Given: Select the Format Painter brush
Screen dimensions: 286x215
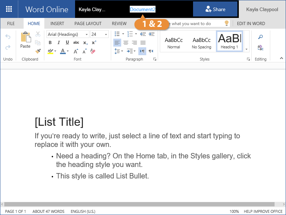Looking at the screenshot, I should (38, 51).
